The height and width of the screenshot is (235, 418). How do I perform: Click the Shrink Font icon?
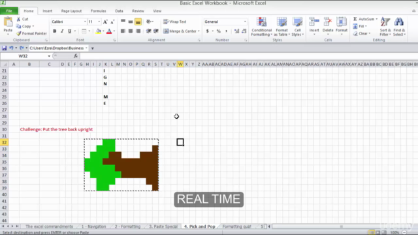point(112,22)
